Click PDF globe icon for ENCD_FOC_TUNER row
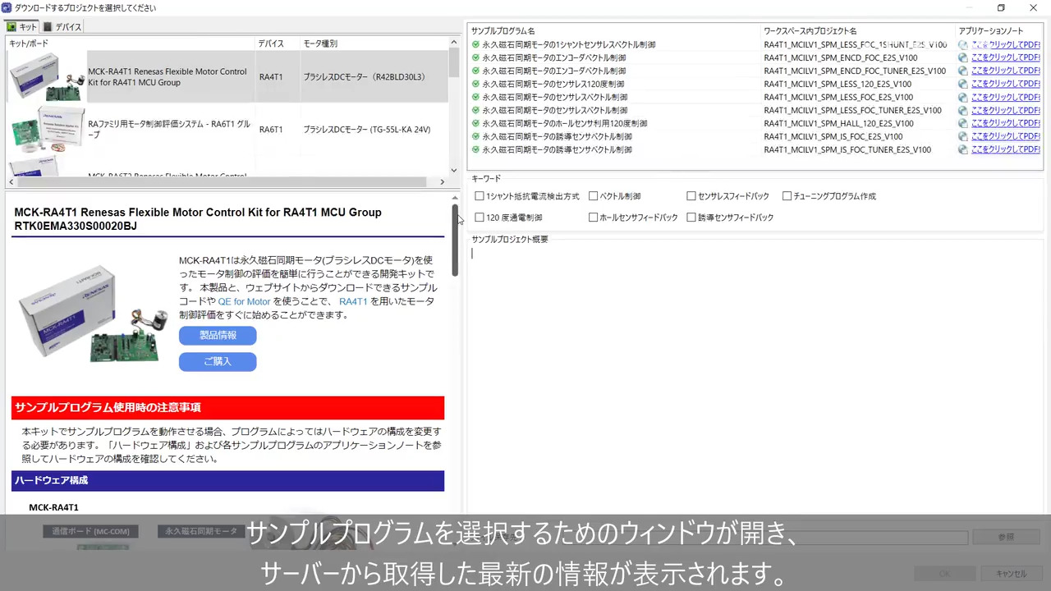1051x591 pixels. click(x=963, y=71)
